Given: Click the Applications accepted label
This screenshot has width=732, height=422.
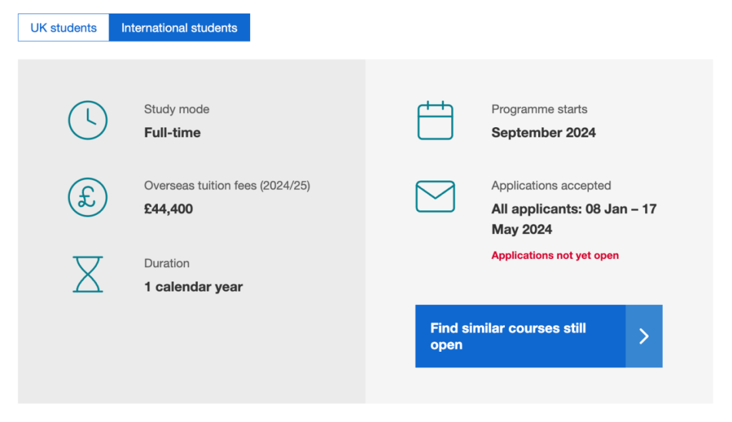Looking at the screenshot, I should click(x=551, y=185).
